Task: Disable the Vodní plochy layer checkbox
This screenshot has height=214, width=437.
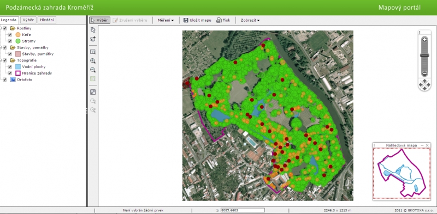Action: 10,66
